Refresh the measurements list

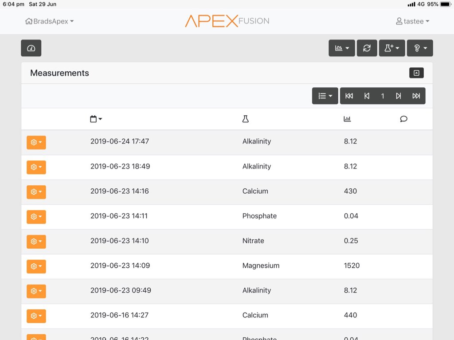(367, 48)
